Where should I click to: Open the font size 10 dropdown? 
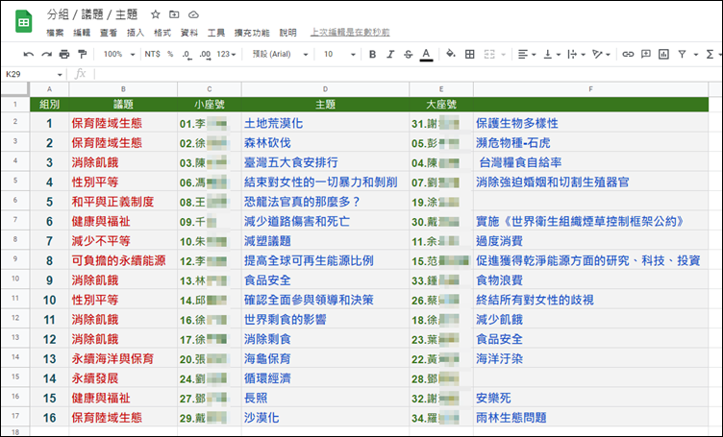click(x=339, y=55)
